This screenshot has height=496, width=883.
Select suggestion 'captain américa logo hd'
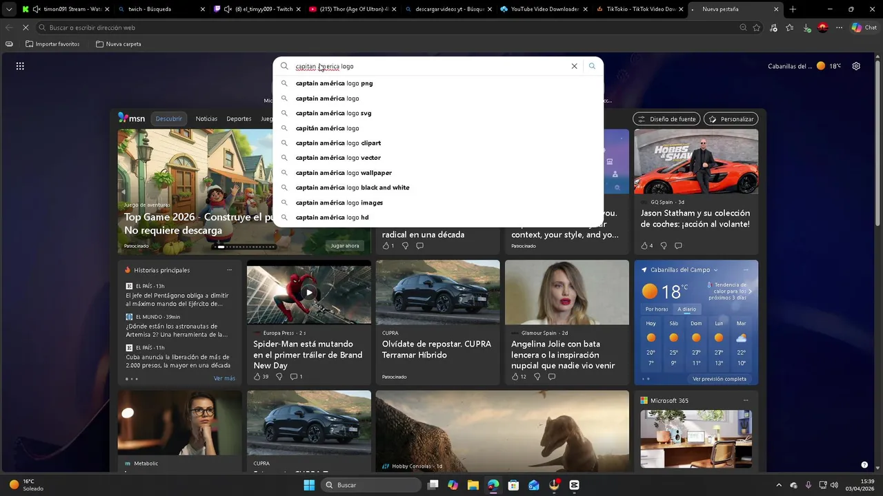pos(438,217)
